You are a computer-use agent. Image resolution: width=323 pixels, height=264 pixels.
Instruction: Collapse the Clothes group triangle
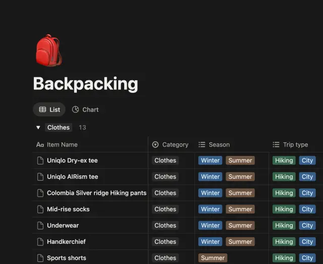coord(38,128)
